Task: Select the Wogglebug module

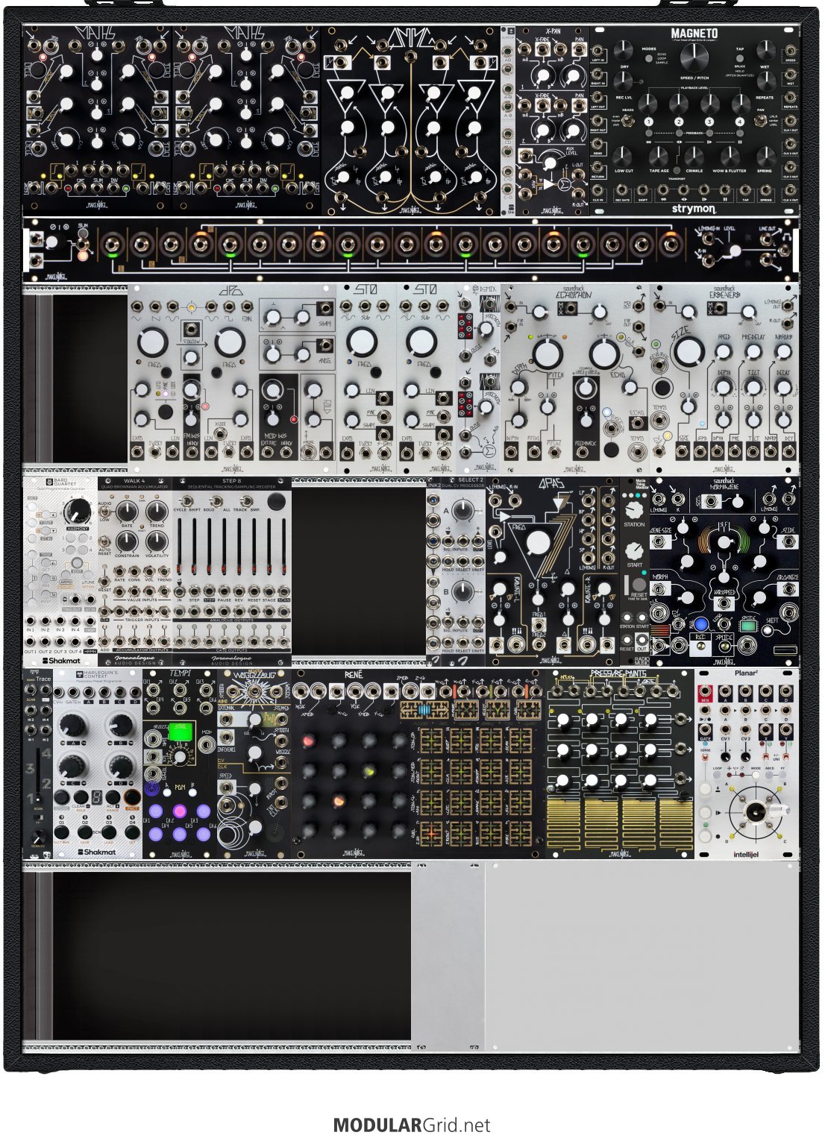Action: coord(254,763)
